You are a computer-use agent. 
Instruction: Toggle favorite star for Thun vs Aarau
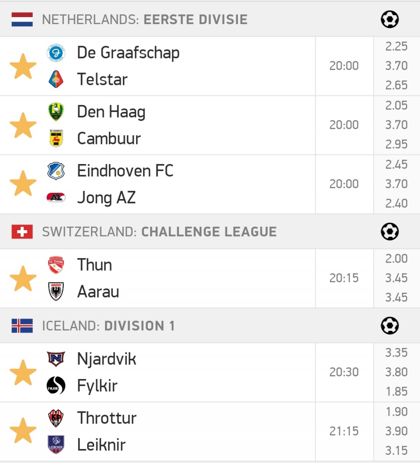tap(23, 278)
